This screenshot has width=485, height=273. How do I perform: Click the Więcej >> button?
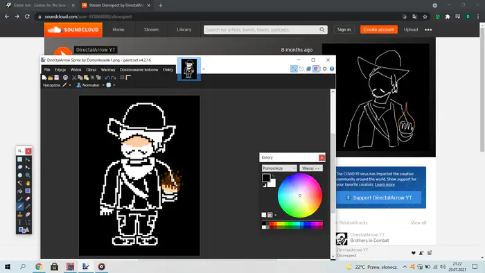click(311, 168)
